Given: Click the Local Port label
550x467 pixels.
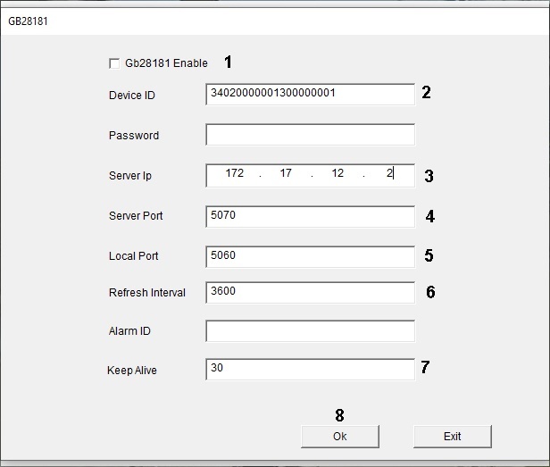Looking at the screenshot, I should [133, 256].
